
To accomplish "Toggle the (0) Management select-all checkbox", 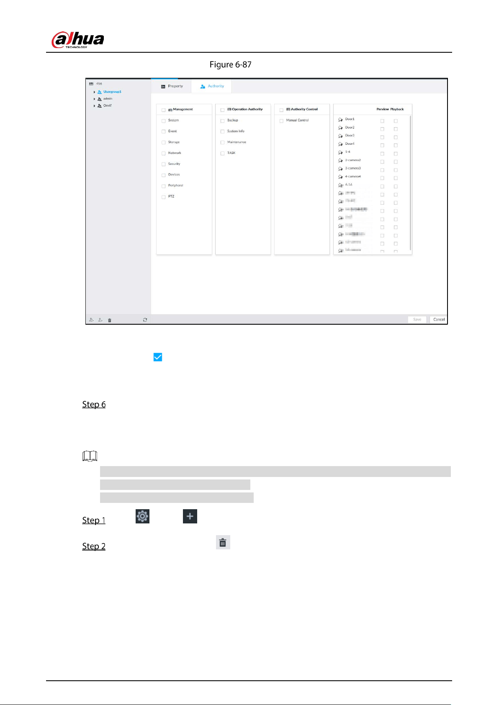I will [x=164, y=110].
